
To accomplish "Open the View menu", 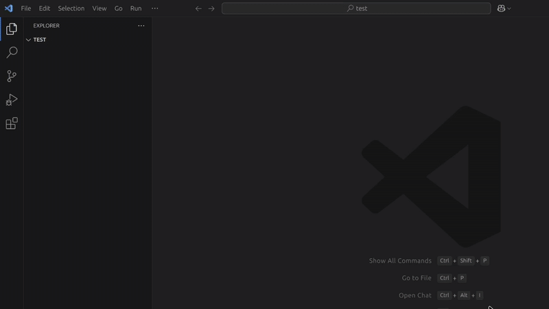I will point(100,8).
